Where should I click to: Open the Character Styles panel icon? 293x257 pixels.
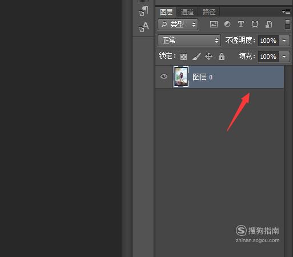pyautogui.click(x=143, y=27)
